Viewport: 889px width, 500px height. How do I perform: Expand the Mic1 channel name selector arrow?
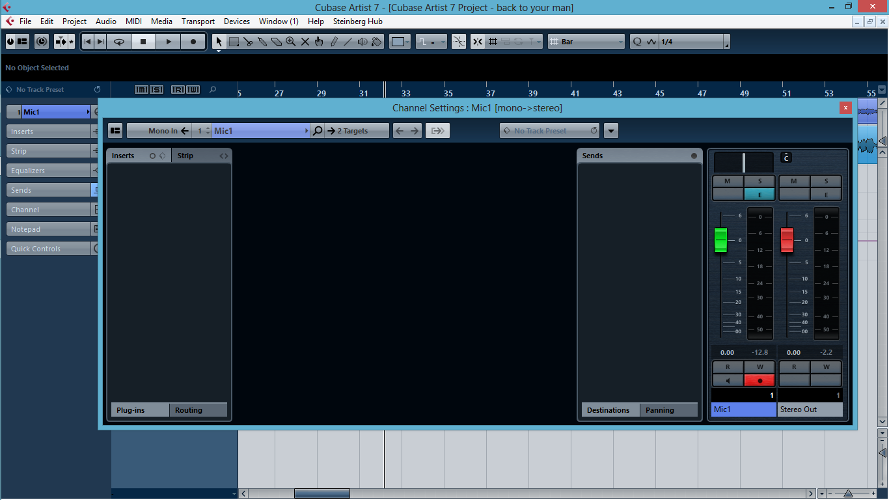tap(307, 131)
